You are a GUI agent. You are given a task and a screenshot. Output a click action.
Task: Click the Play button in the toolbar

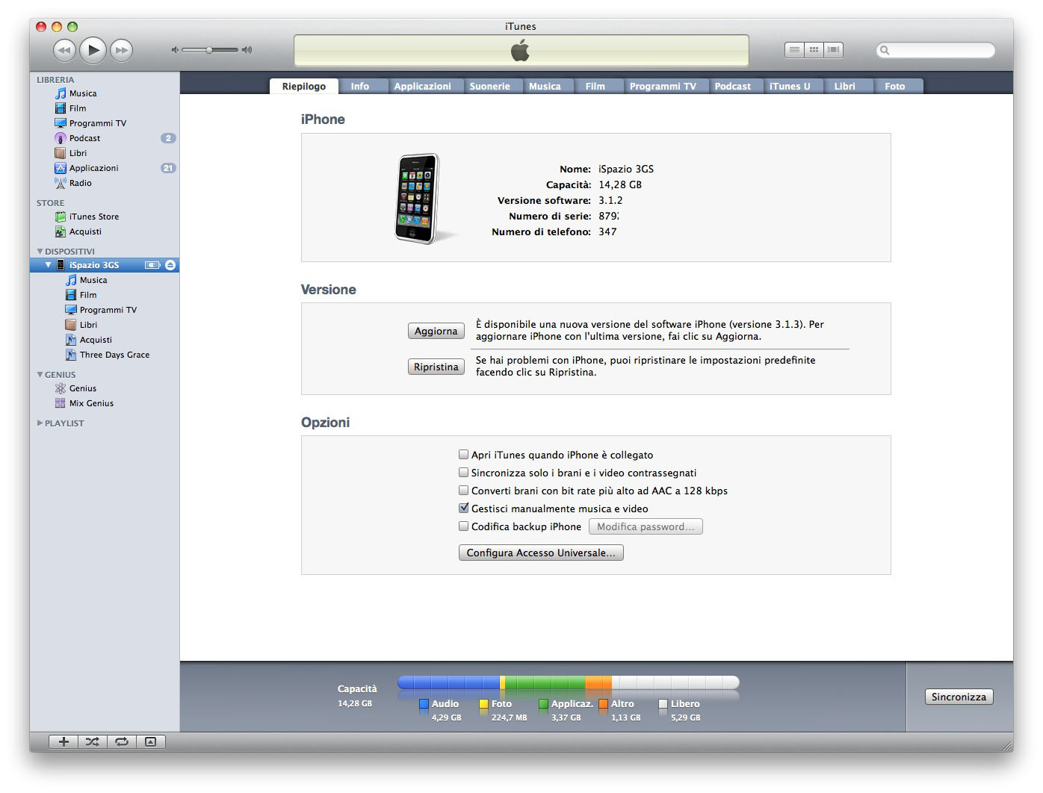(x=93, y=50)
